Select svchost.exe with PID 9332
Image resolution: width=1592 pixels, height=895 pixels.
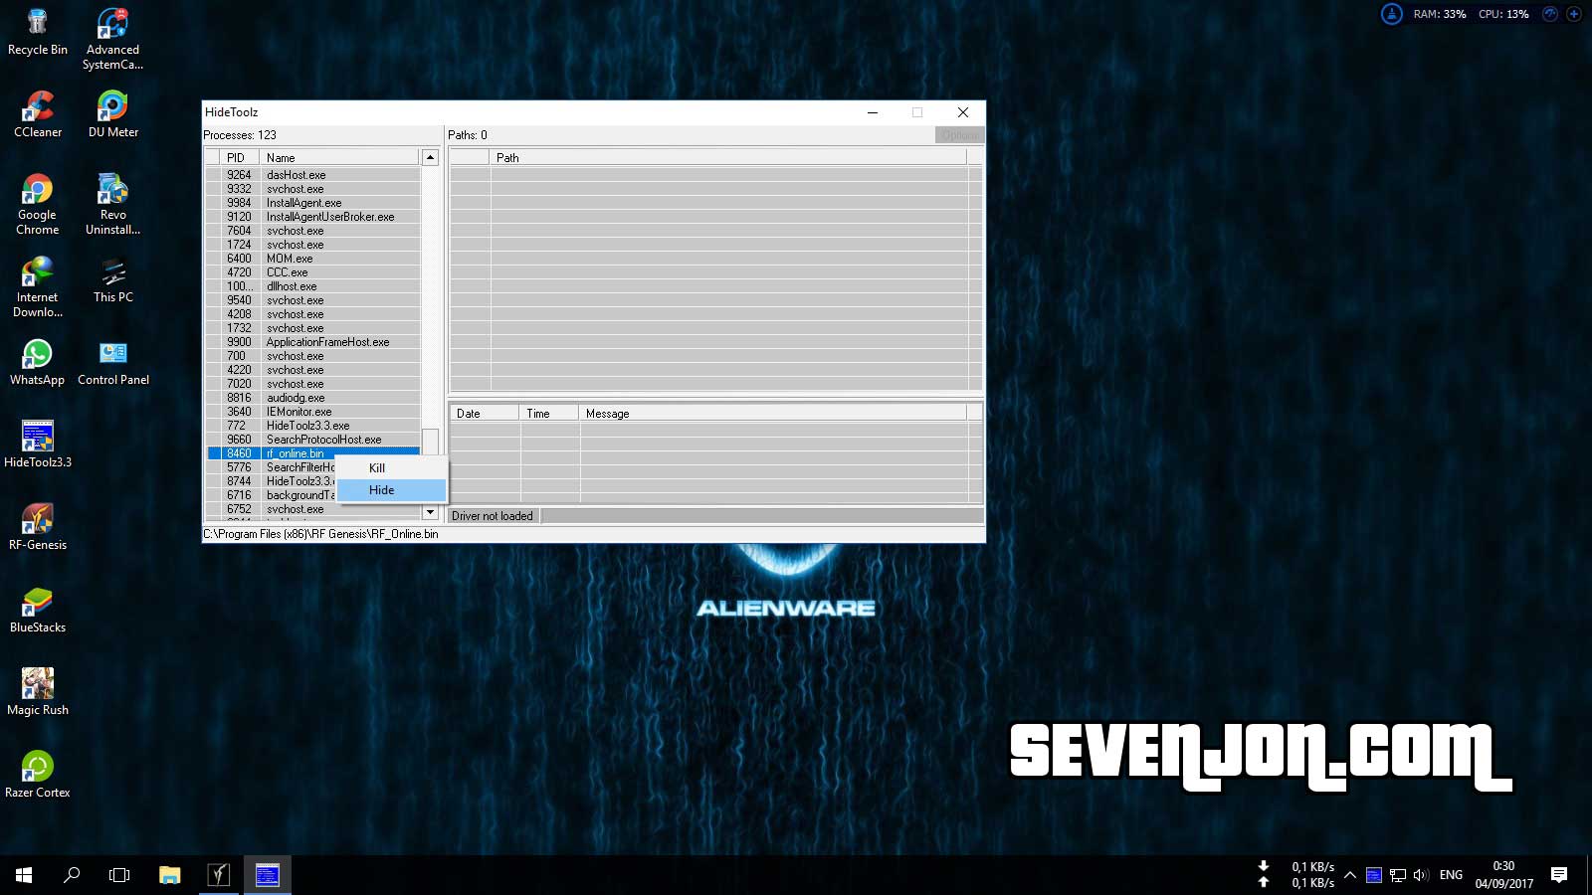[313, 189]
